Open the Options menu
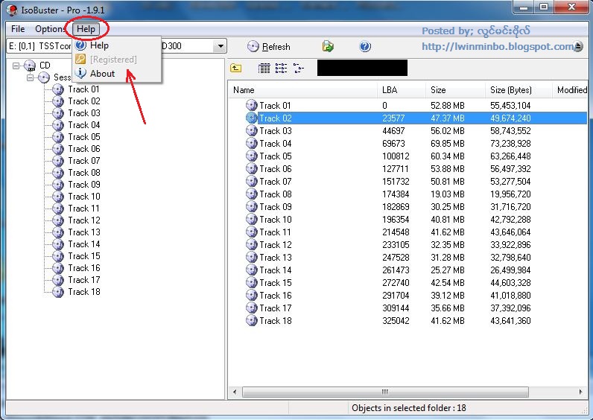Image resolution: width=593 pixels, height=420 pixels. pos(51,29)
